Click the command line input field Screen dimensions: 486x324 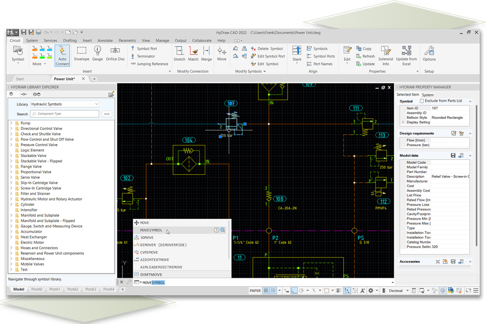pos(266,283)
